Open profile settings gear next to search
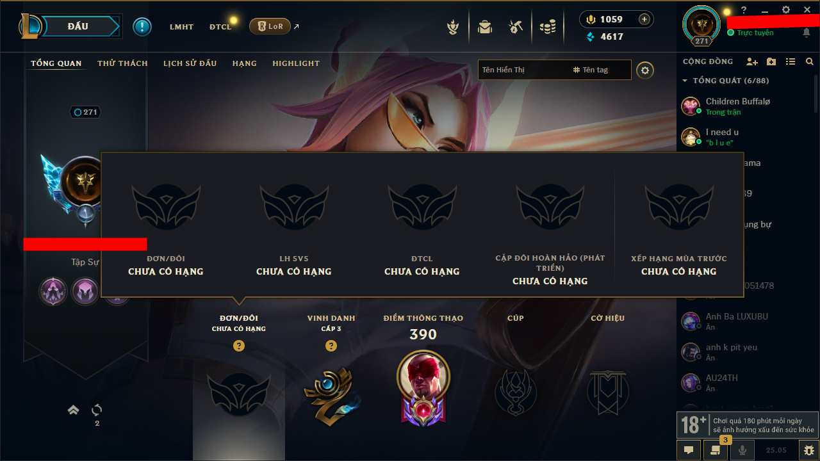 pyautogui.click(x=645, y=70)
